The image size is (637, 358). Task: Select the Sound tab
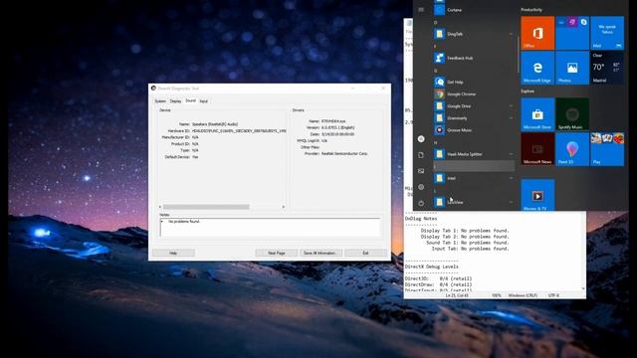tap(190, 100)
